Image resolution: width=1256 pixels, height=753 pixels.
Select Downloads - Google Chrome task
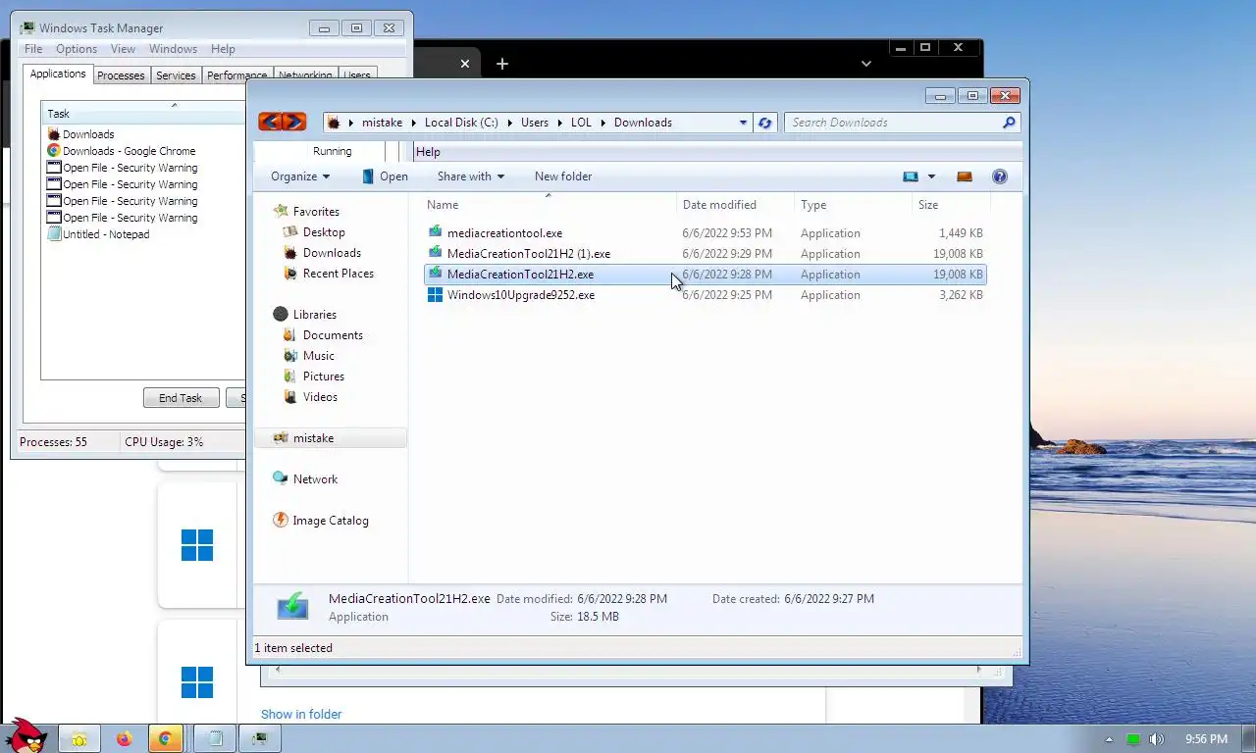129,151
